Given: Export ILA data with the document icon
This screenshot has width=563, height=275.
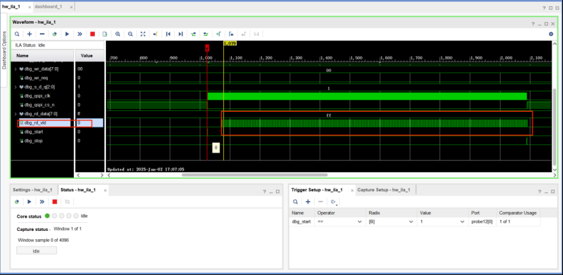Looking at the screenshot, I should point(105,34).
